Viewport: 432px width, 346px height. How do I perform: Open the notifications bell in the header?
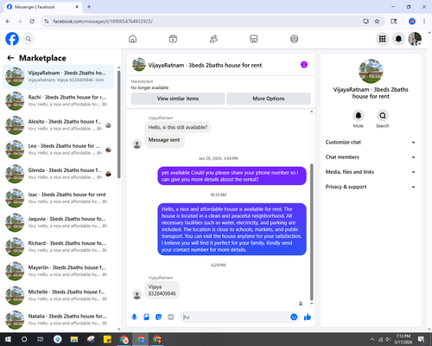398,39
